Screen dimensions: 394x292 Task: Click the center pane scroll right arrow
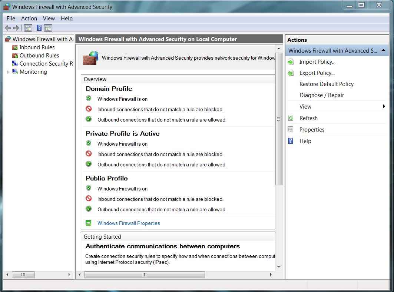(271, 275)
